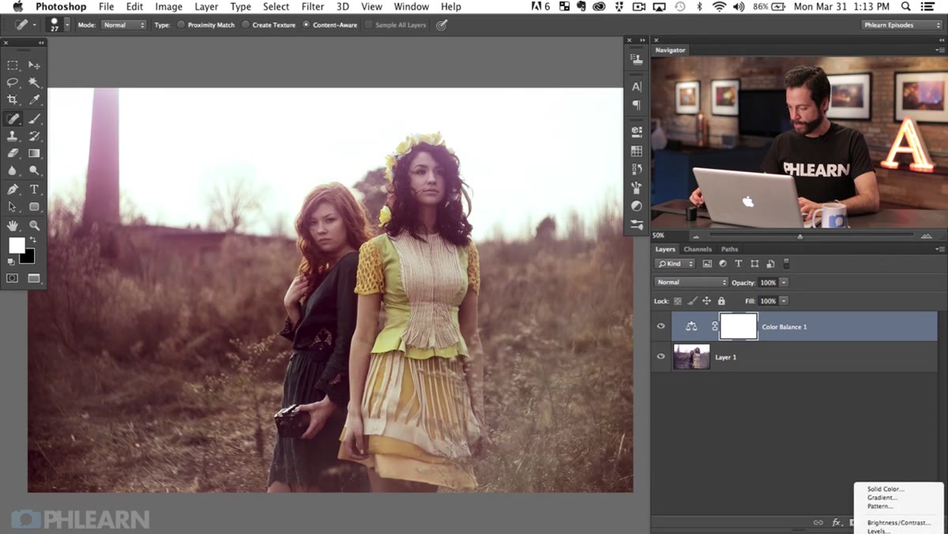Viewport: 948px width, 534px height.
Task: Select the Content-Aware radio option
Action: point(306,24)
